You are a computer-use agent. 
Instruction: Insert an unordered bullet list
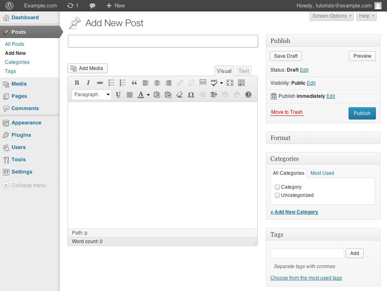pos(111,83)
